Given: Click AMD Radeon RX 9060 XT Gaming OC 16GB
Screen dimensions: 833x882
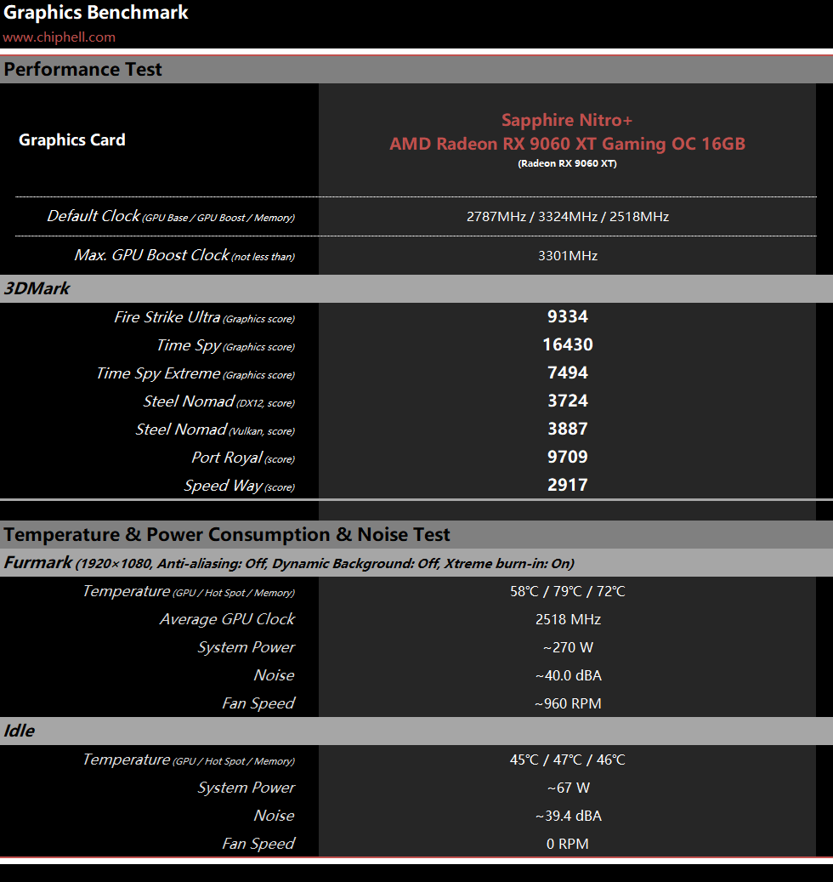Looking at the screenshot, I should 567,144.
